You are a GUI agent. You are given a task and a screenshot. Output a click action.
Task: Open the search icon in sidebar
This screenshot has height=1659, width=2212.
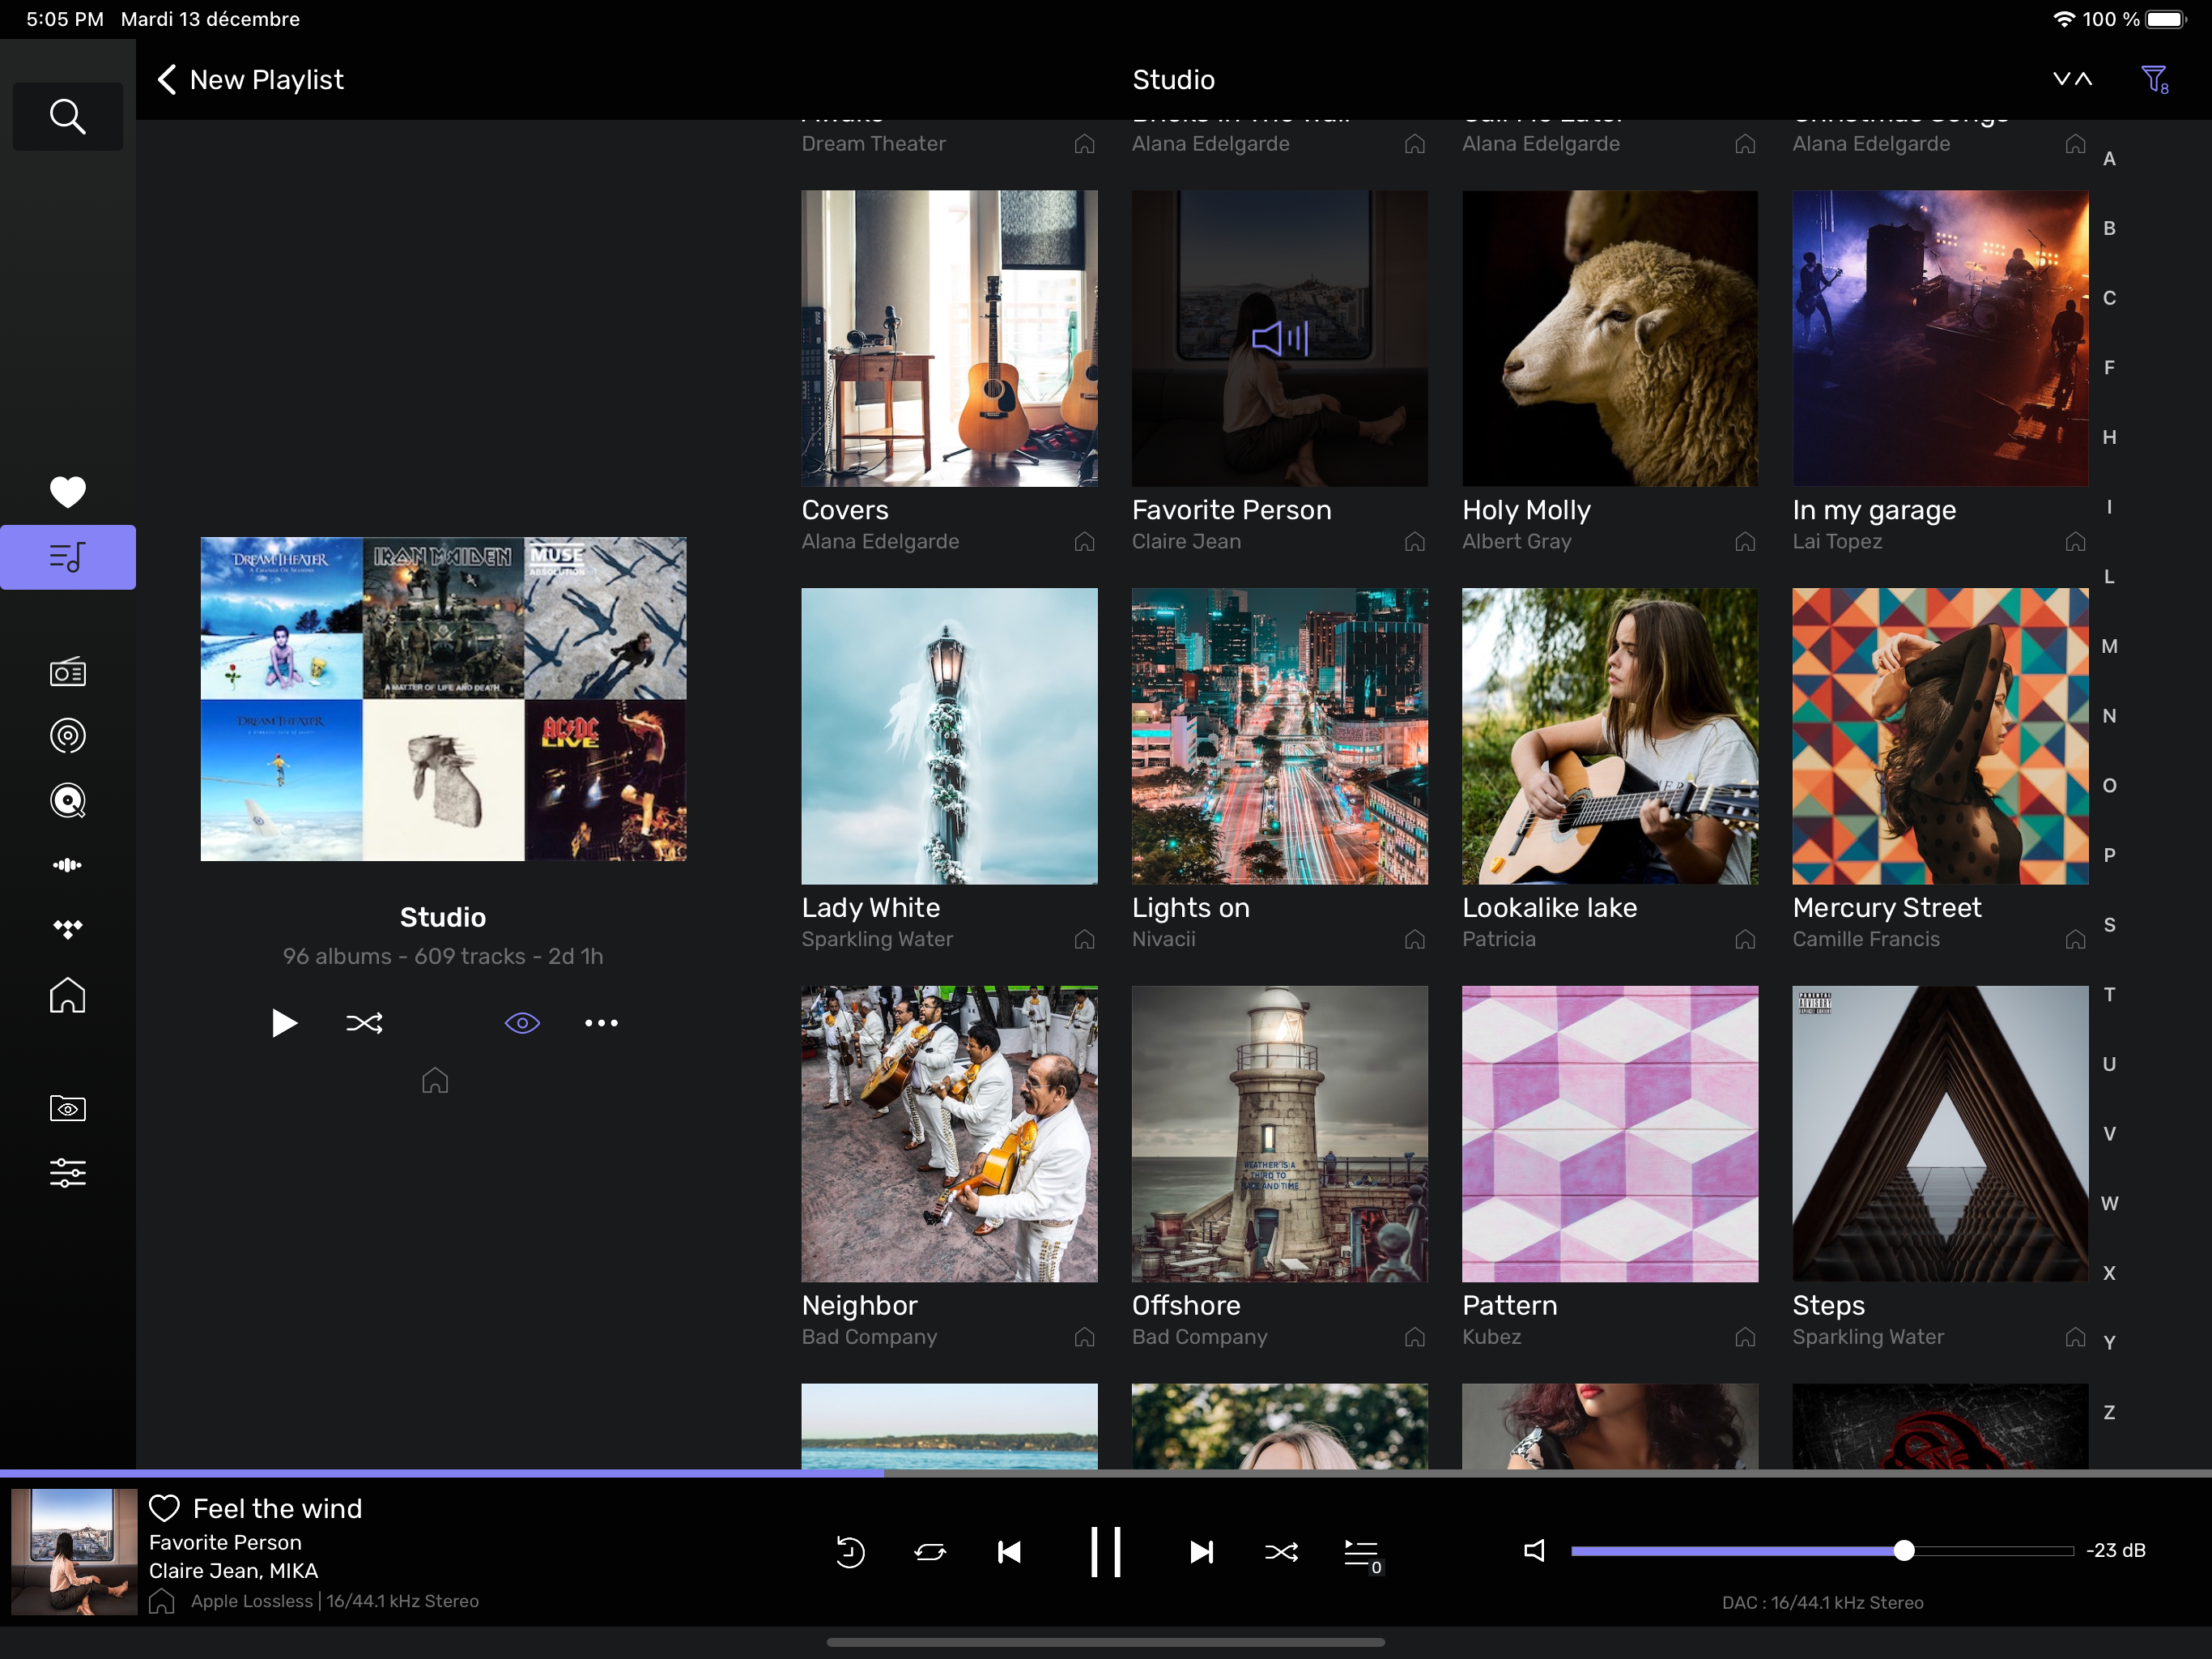67,117
